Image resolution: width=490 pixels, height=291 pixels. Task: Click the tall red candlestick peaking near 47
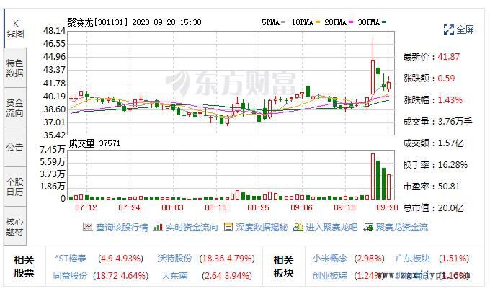[373, 77]
